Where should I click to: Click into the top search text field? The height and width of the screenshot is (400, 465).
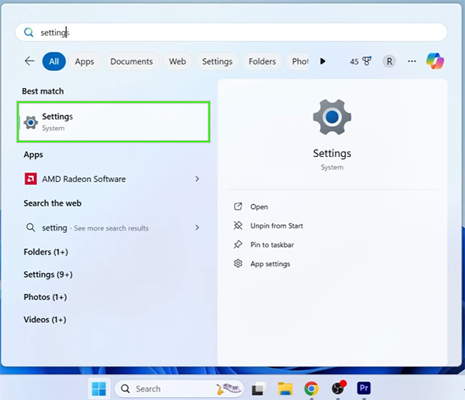pyautogui.click(x=231, y=32)
